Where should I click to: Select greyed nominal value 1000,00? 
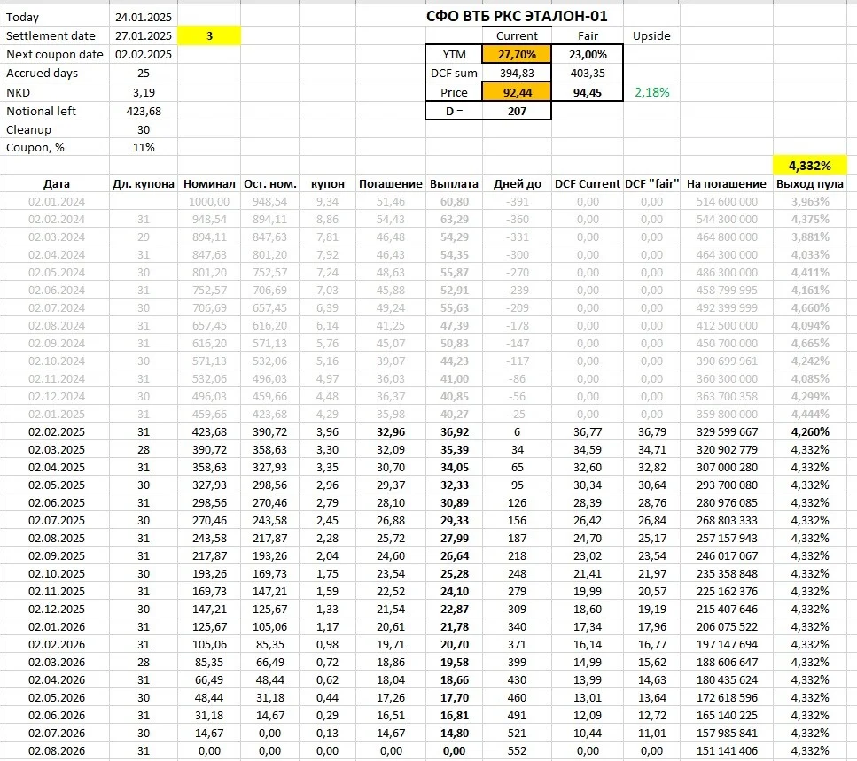(x=209, y=202)
